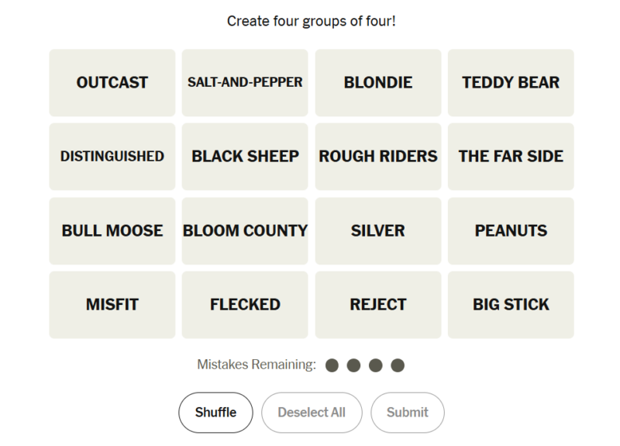Shuffle the word tiles
Image resolution: width=620 pixels, height=446 pixels.
215,412
